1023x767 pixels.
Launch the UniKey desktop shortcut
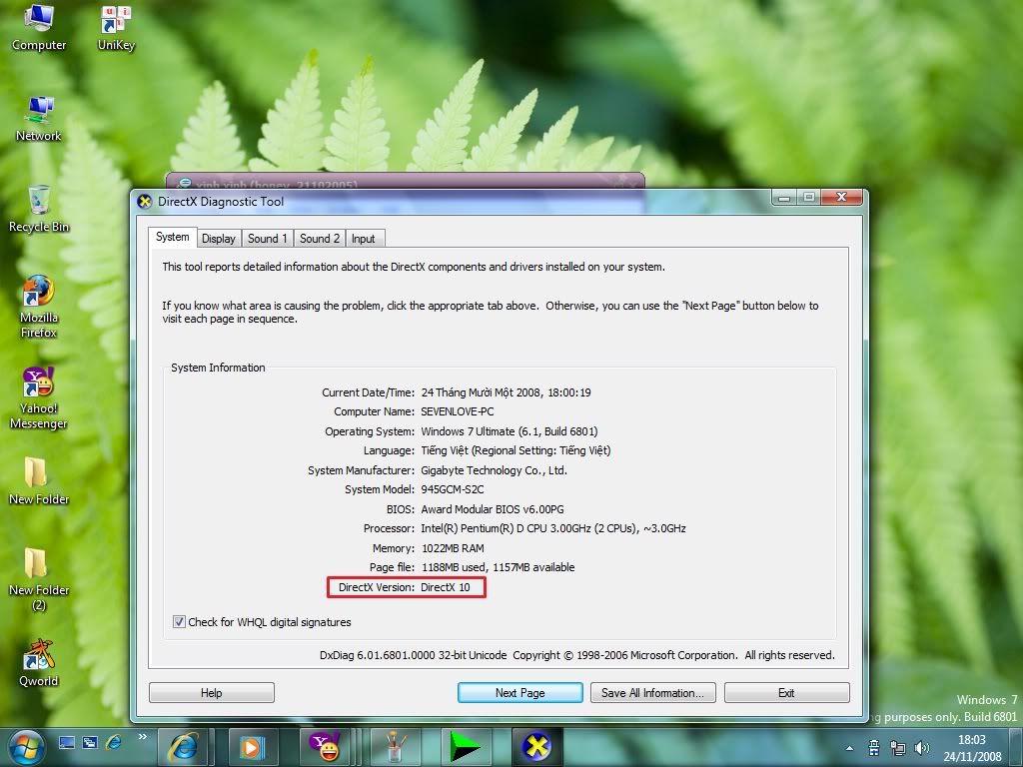116,27
